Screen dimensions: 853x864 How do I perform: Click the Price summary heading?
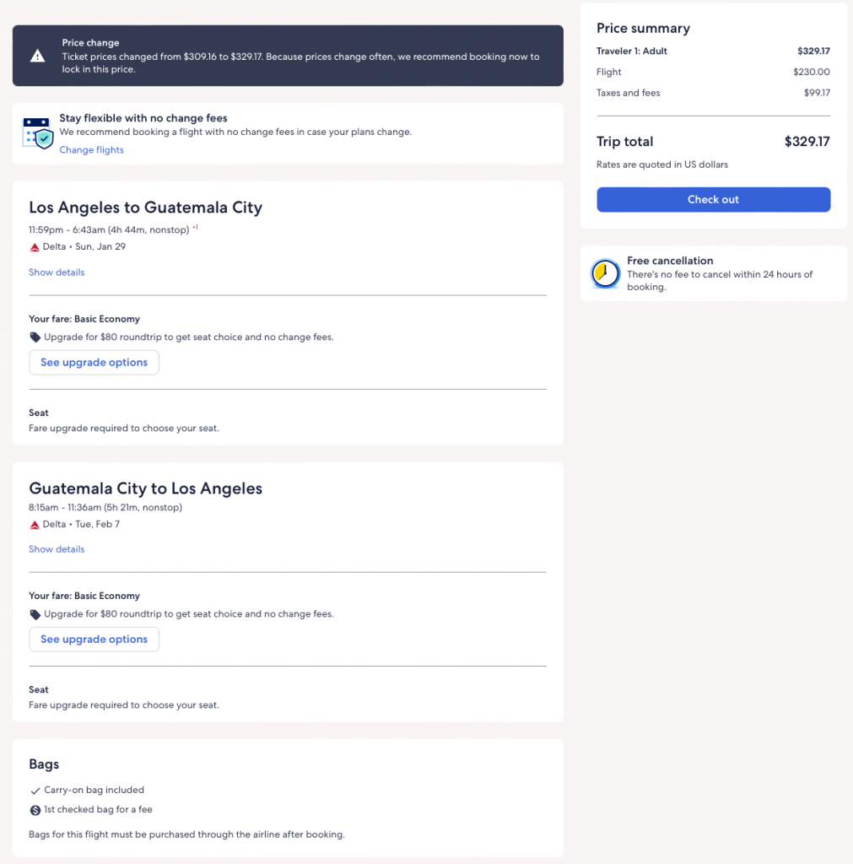643,29
